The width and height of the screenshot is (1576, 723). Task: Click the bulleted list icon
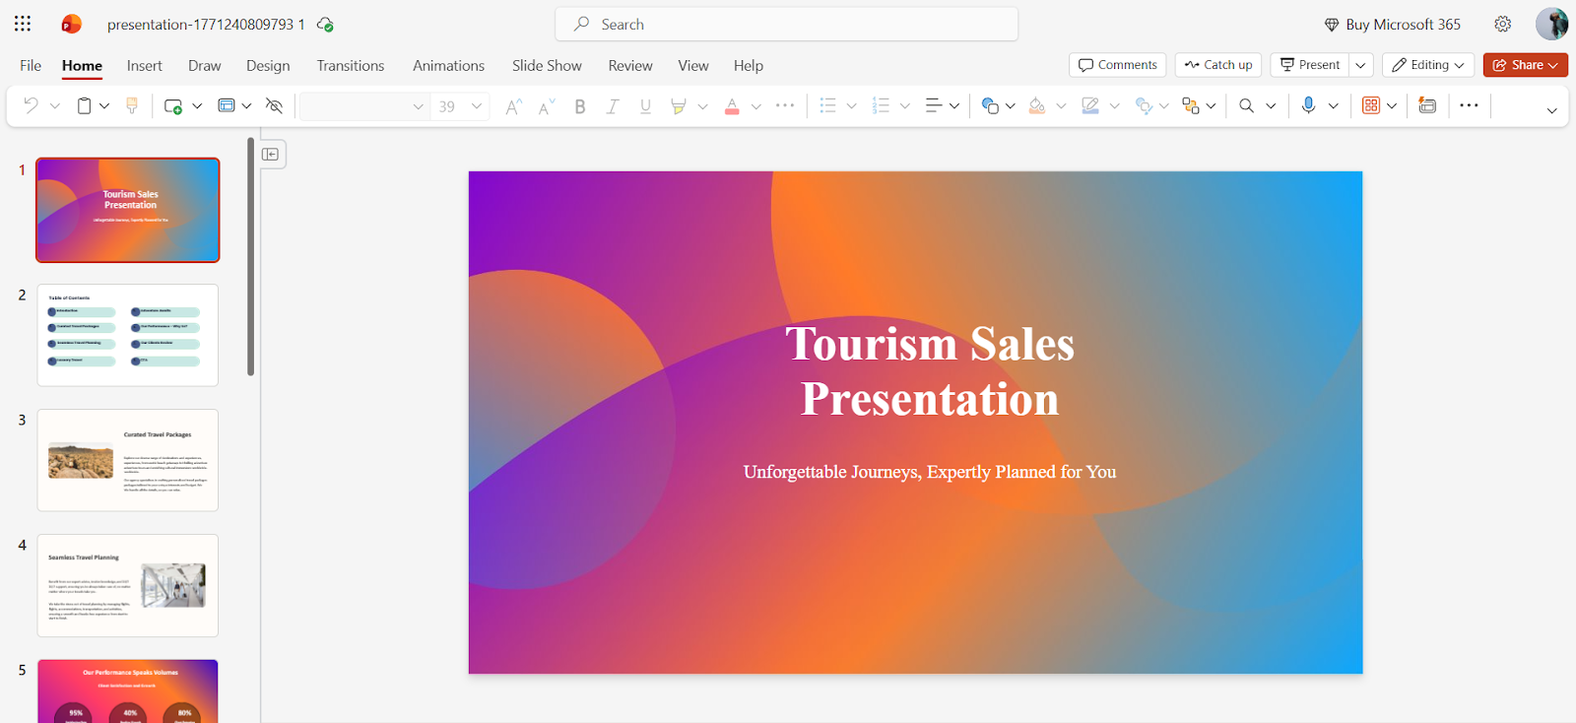point(827,105)
